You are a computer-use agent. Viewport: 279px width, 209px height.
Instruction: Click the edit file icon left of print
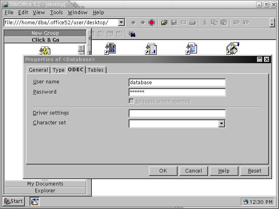click(x=183, y=23)
